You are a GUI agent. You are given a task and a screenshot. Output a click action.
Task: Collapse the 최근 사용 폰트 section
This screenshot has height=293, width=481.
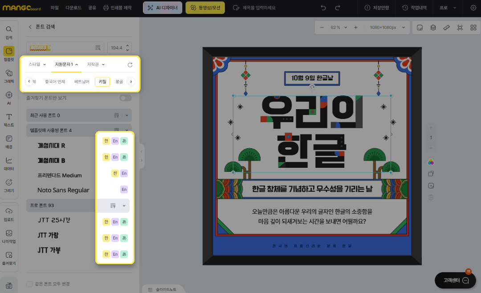126,115
